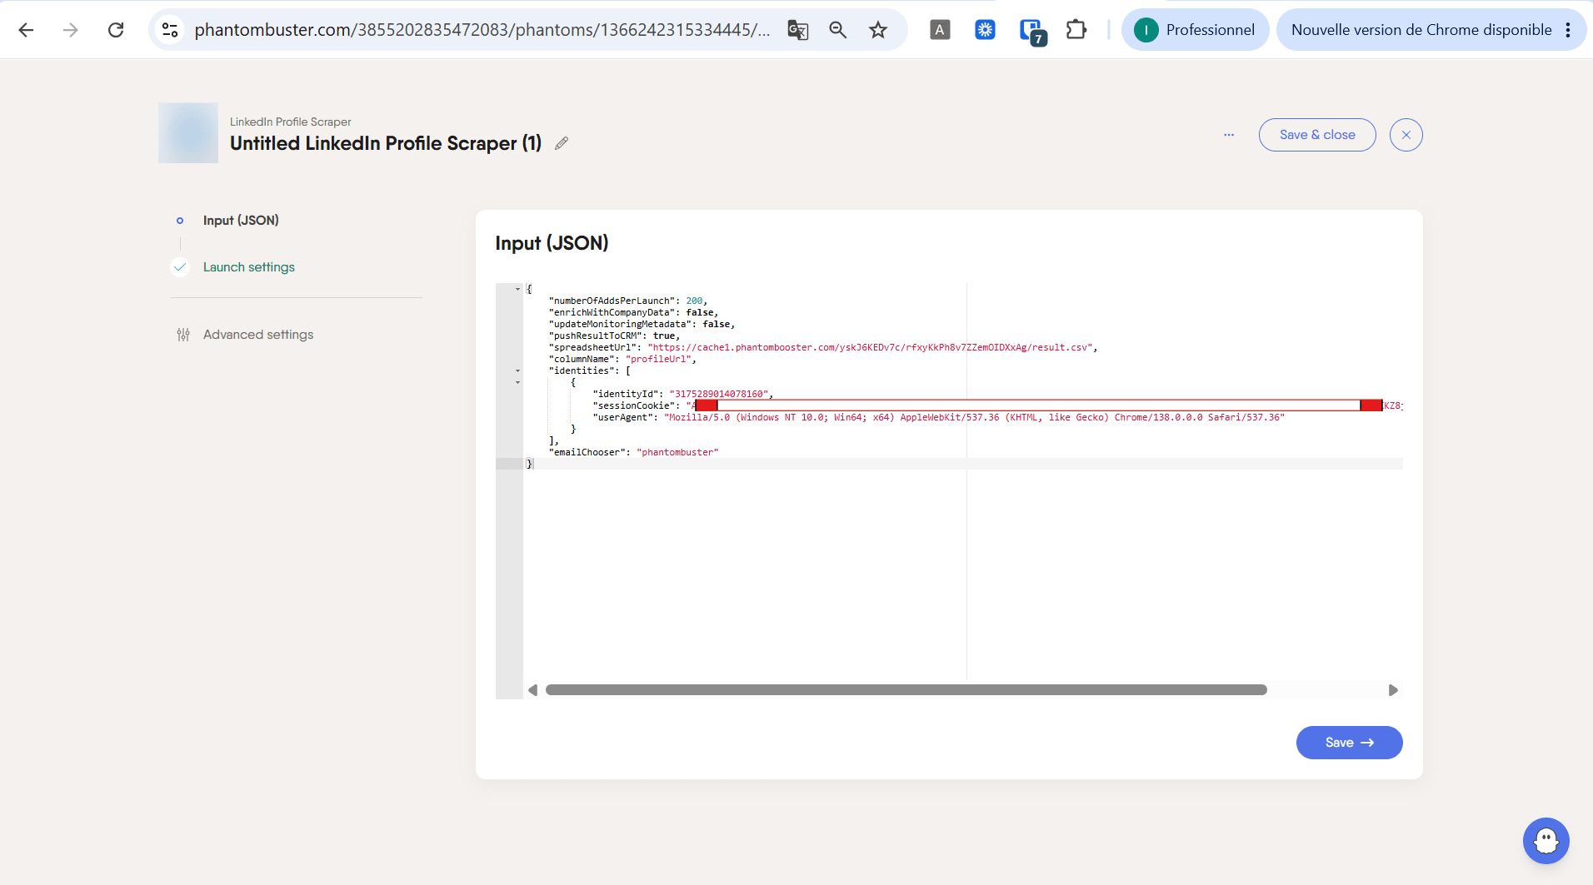Click the enrichWithCompanyData false value

[x=700, y=313]
